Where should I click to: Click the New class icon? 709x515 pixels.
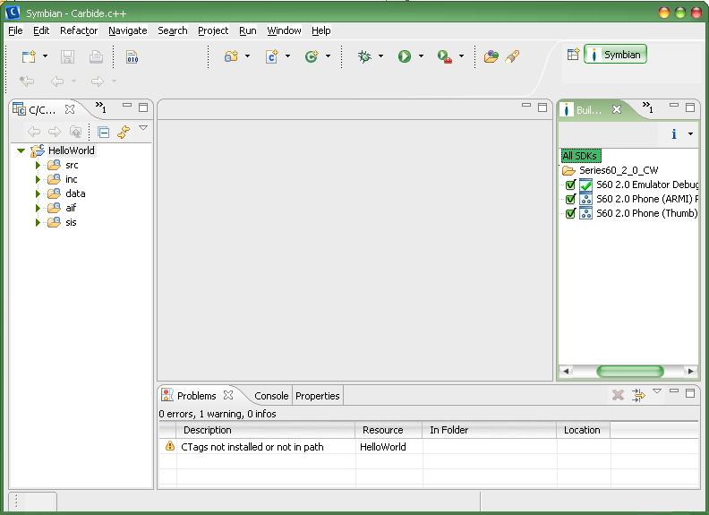pyautogui.click(x=312, y=56)
